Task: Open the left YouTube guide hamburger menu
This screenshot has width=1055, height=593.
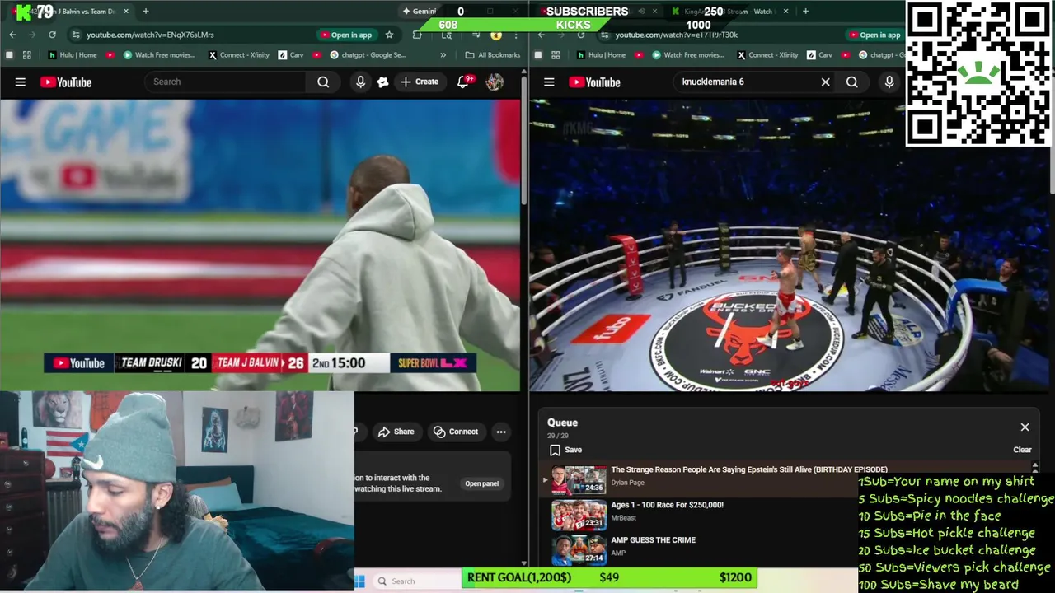Action: (21, 82)
